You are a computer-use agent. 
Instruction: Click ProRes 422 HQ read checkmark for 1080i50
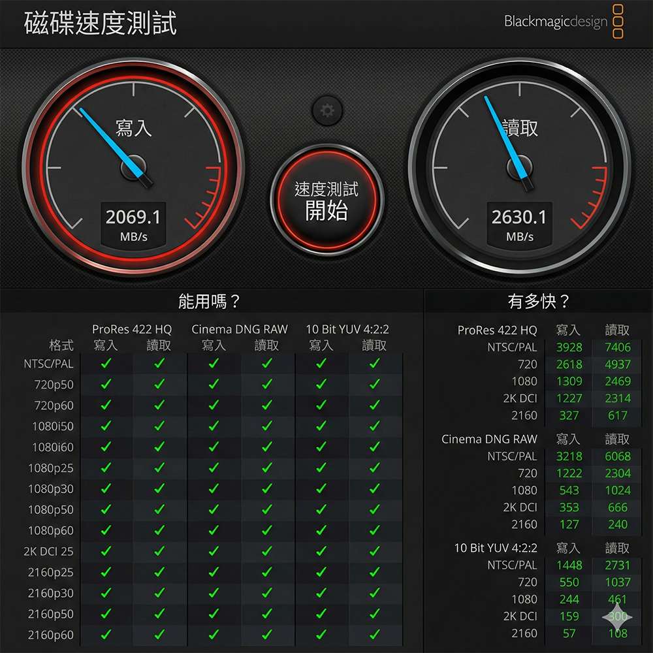point(159,426)
